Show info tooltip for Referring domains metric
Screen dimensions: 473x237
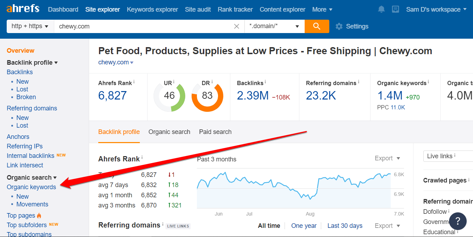point(359,82)
